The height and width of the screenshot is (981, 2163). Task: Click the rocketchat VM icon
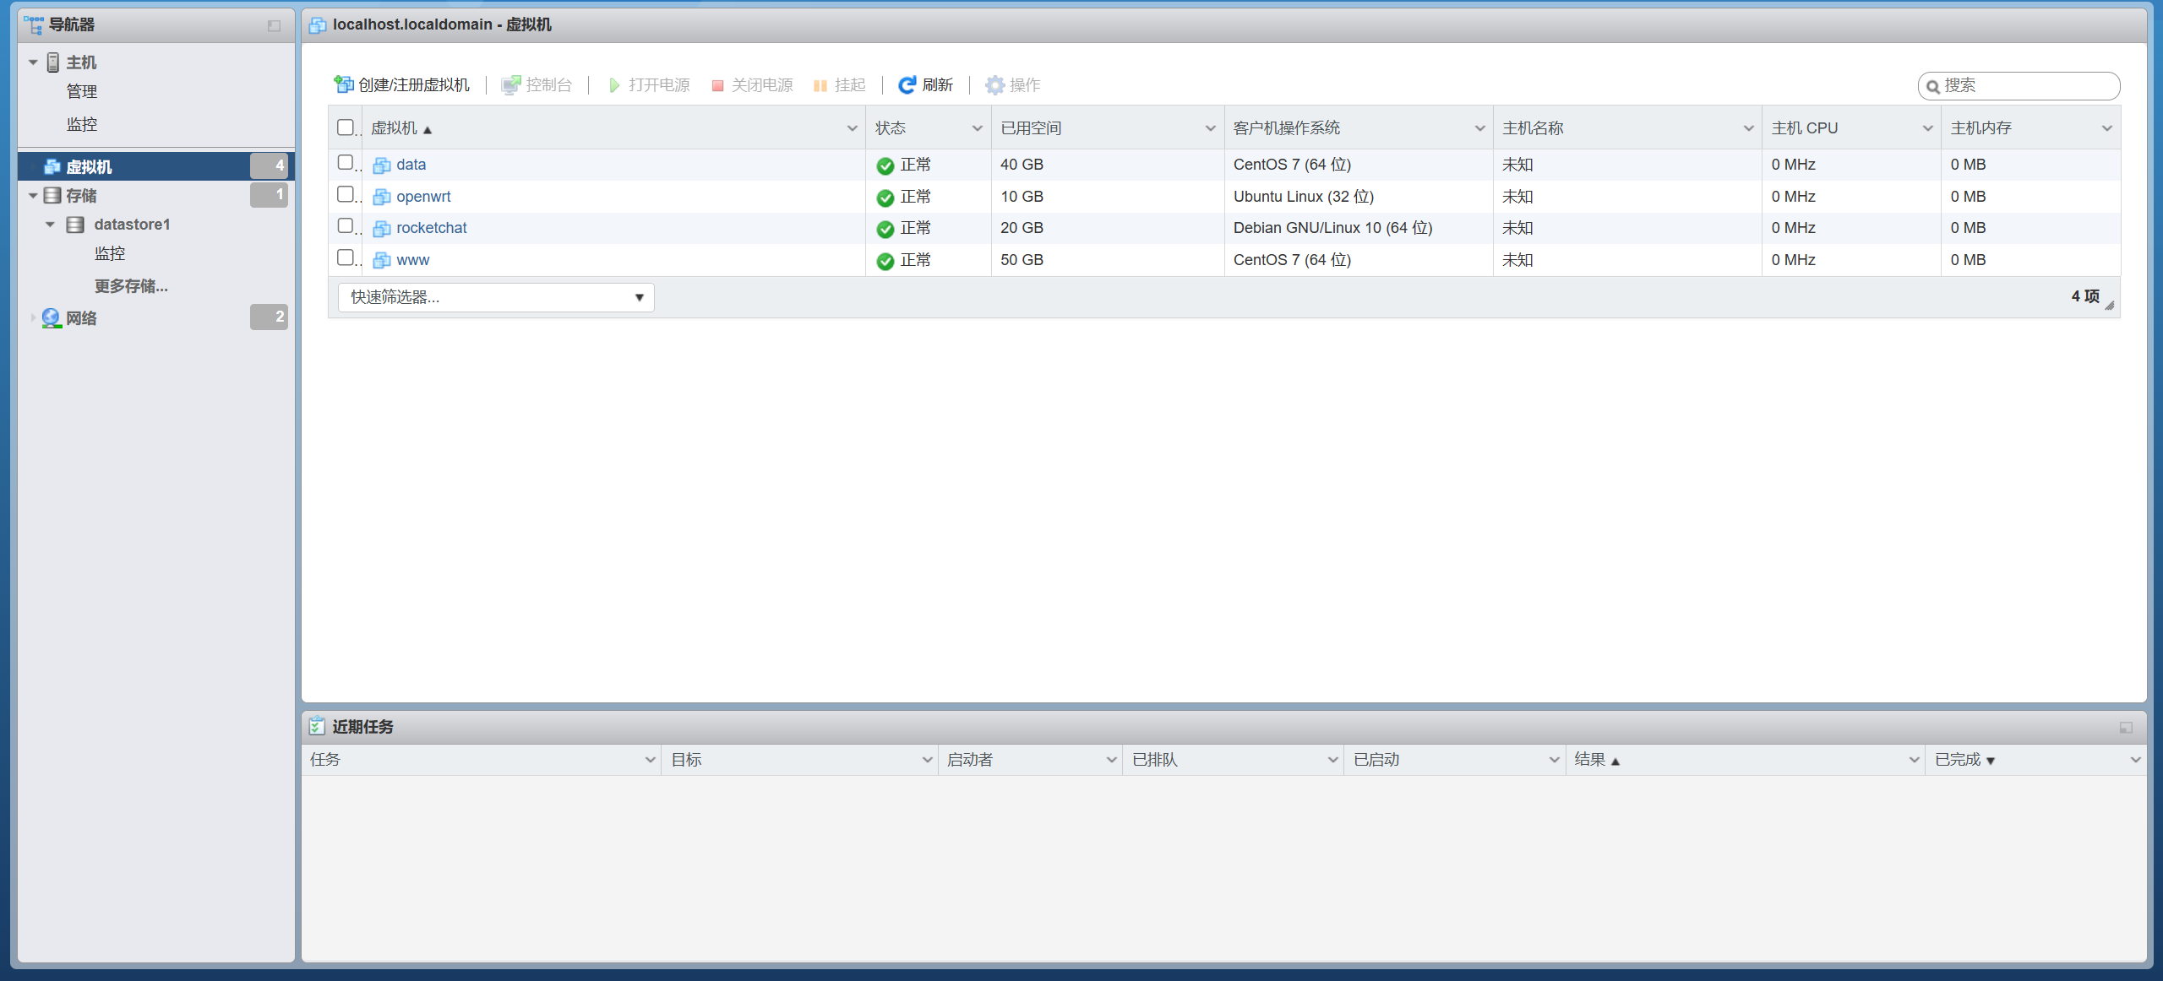point(382,229)
